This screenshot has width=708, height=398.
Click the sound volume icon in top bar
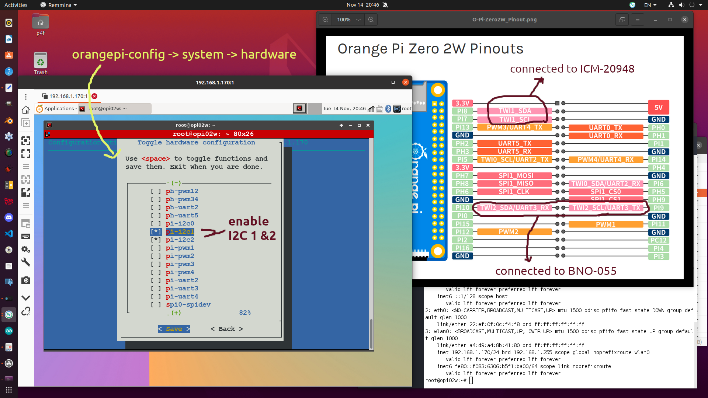point(681,5)
